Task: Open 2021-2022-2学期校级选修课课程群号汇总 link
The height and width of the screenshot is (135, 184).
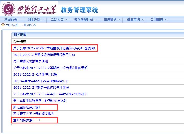Action: (44, 55)
